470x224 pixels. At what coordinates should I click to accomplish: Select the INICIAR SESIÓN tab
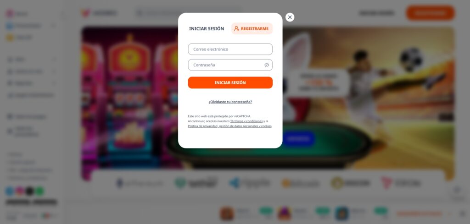(207, 29)
